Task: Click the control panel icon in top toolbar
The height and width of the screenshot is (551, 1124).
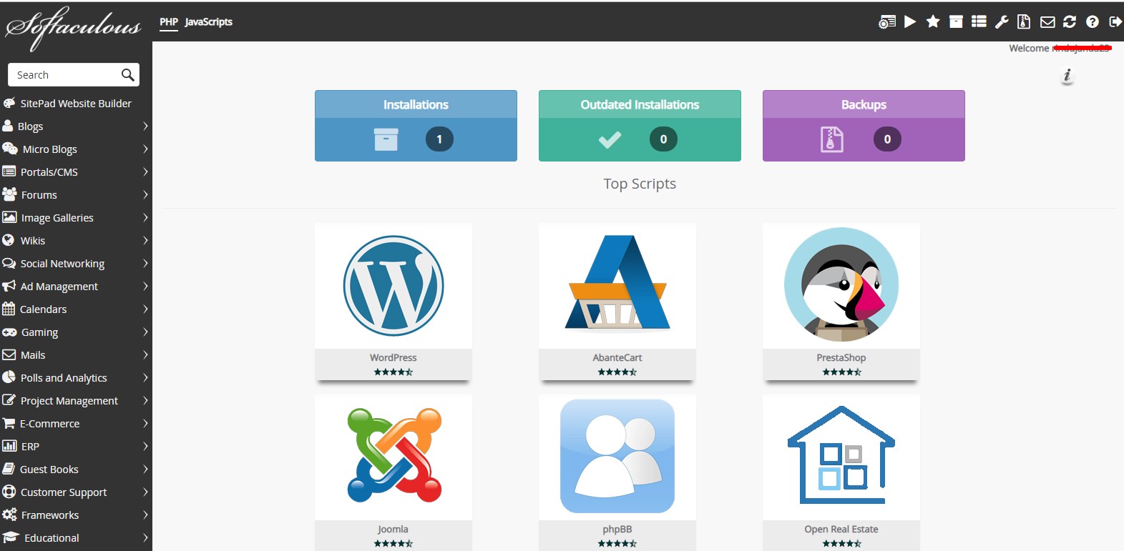Action: tap(886, 22)
